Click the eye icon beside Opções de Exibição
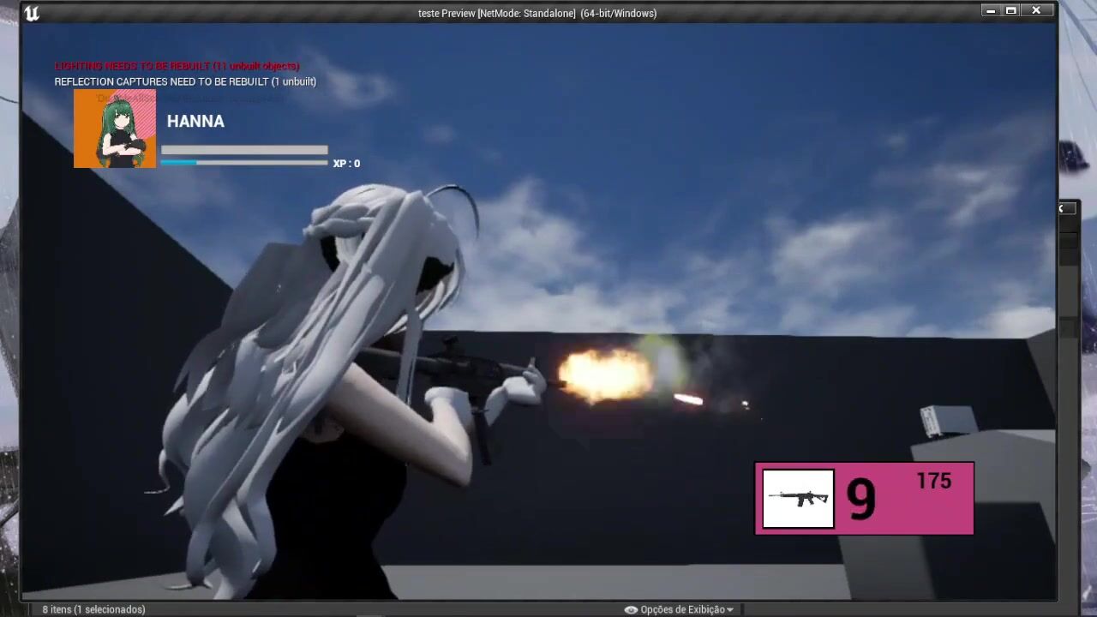 click(x=631, y=609)
